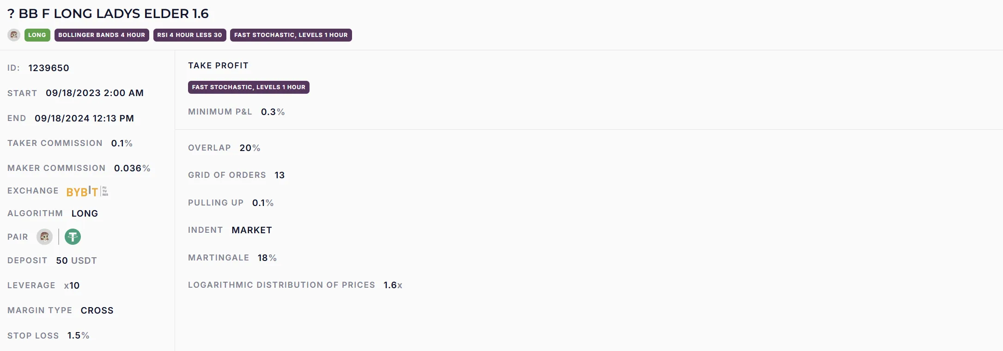Click Take Profit Fast Stochastic tag

tap(249, 87)
